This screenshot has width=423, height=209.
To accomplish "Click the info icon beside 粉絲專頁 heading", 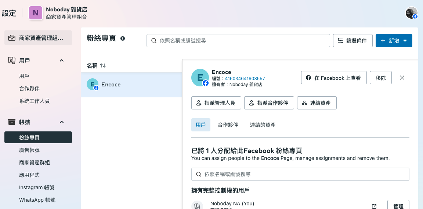I will pos(123,38).
